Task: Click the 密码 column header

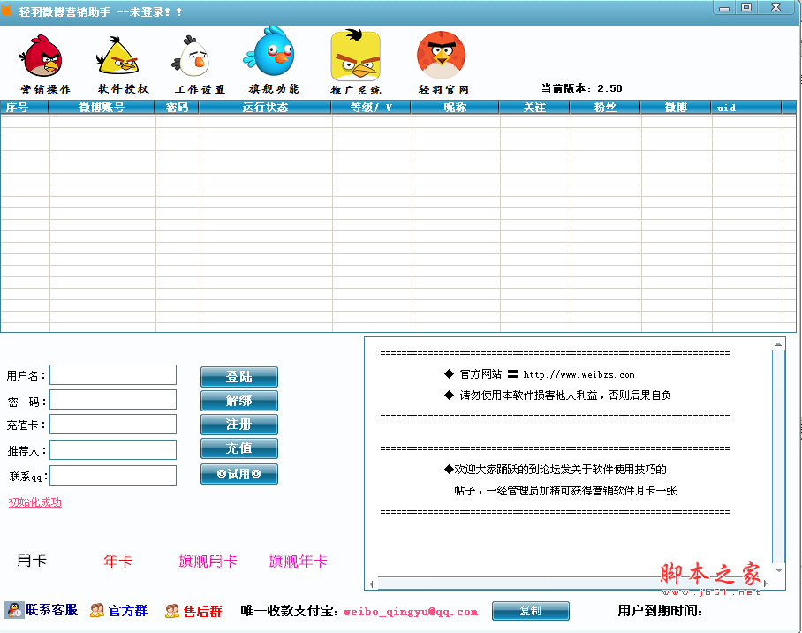Action: point(177,107)
